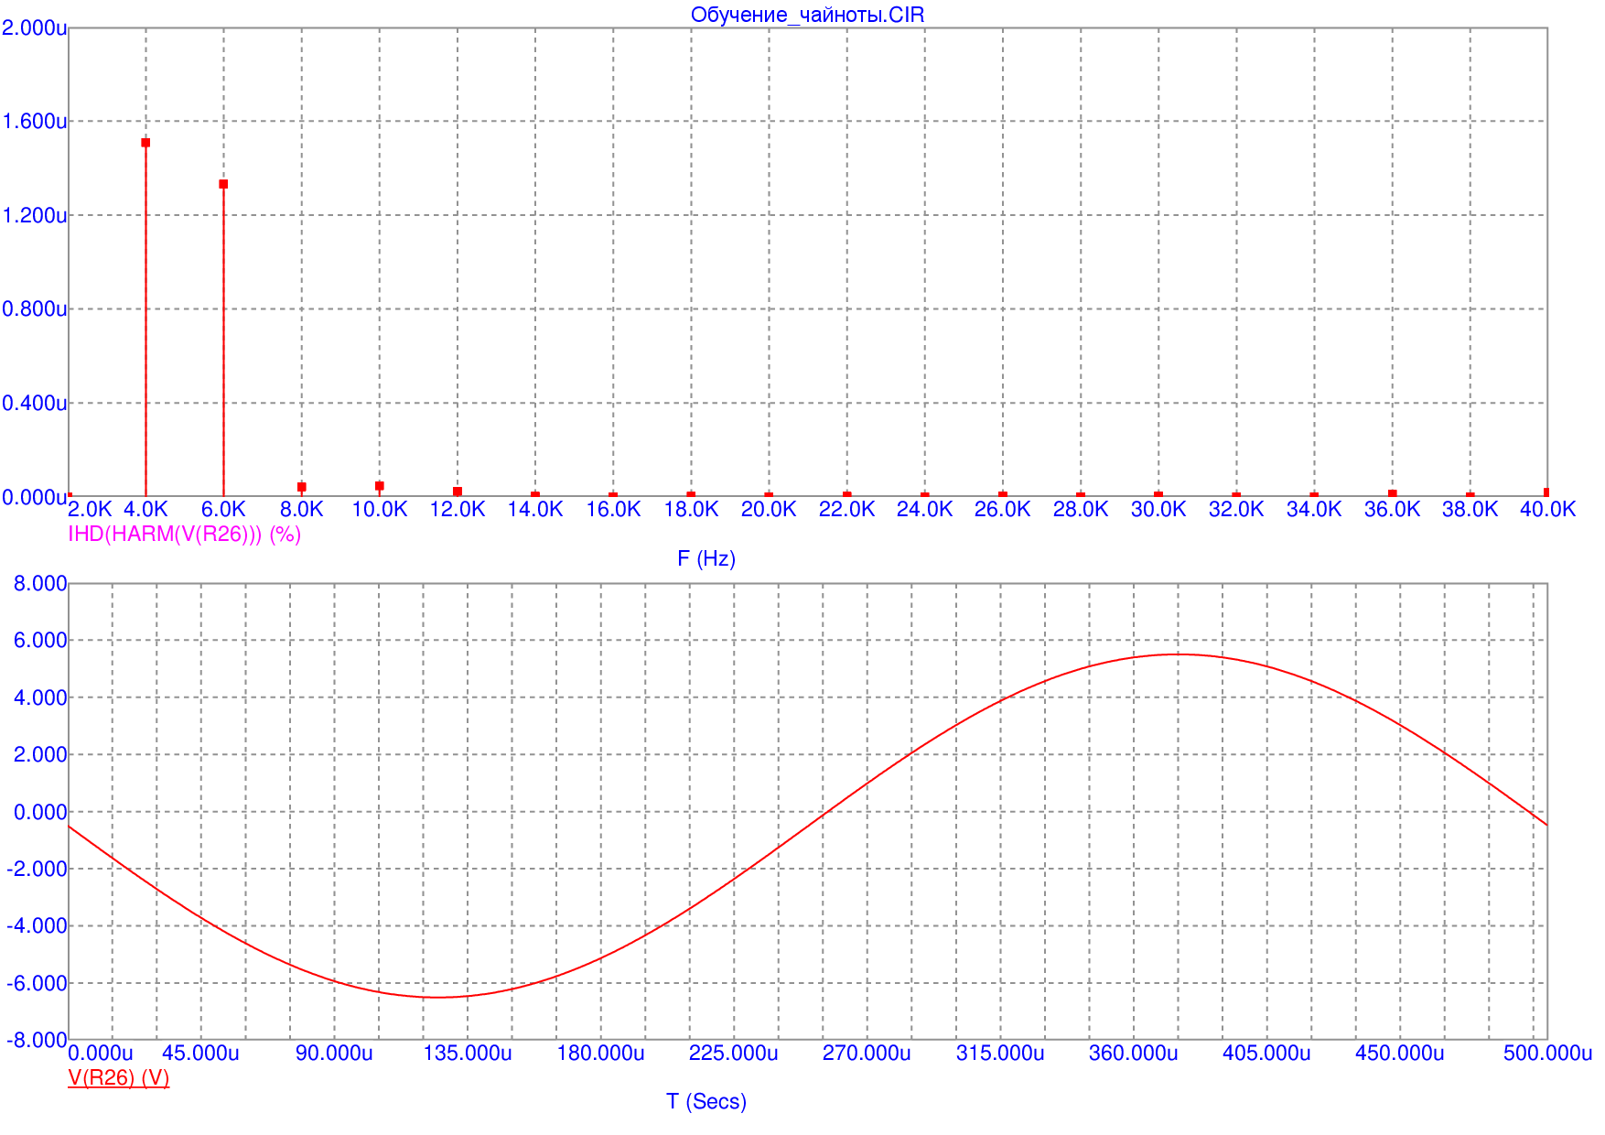Click the -8.000 voltage axis label
Image resolution: width=1605 pixels, height=1135 pixels.
[x=37, y=1040]
